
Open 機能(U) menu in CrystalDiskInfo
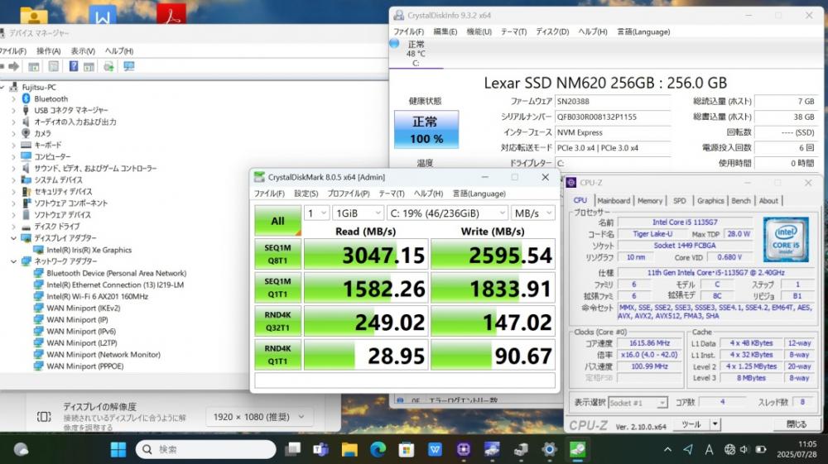click(x=479, y=31)
